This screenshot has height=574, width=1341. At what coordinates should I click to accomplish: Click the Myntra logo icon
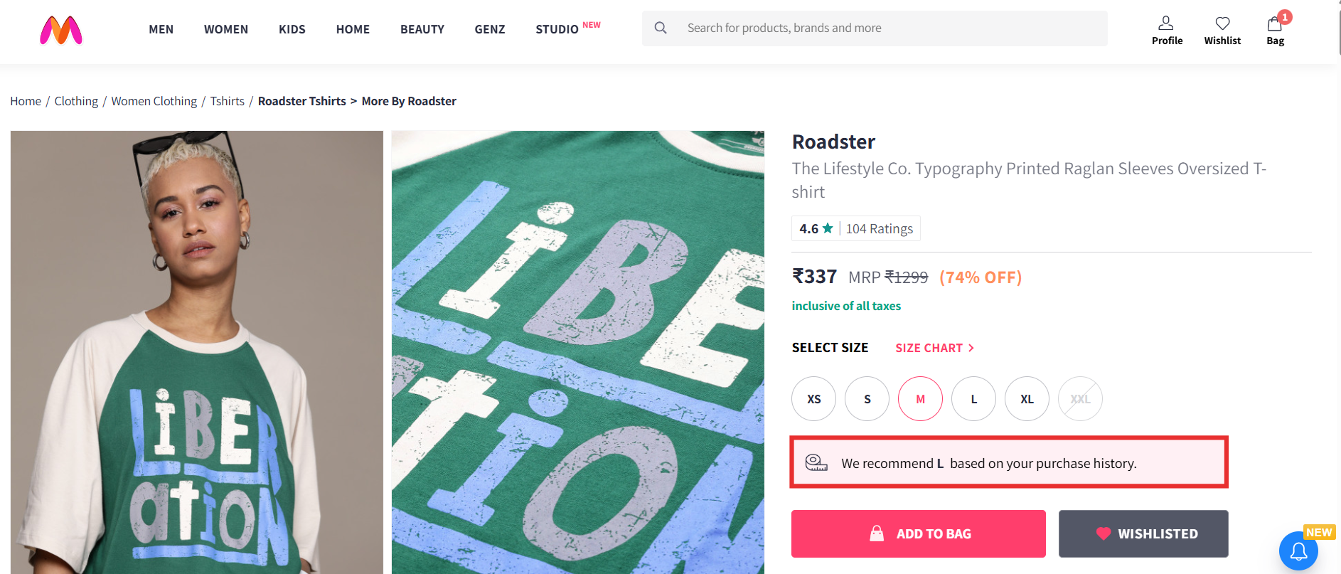(x=61, y=30)
